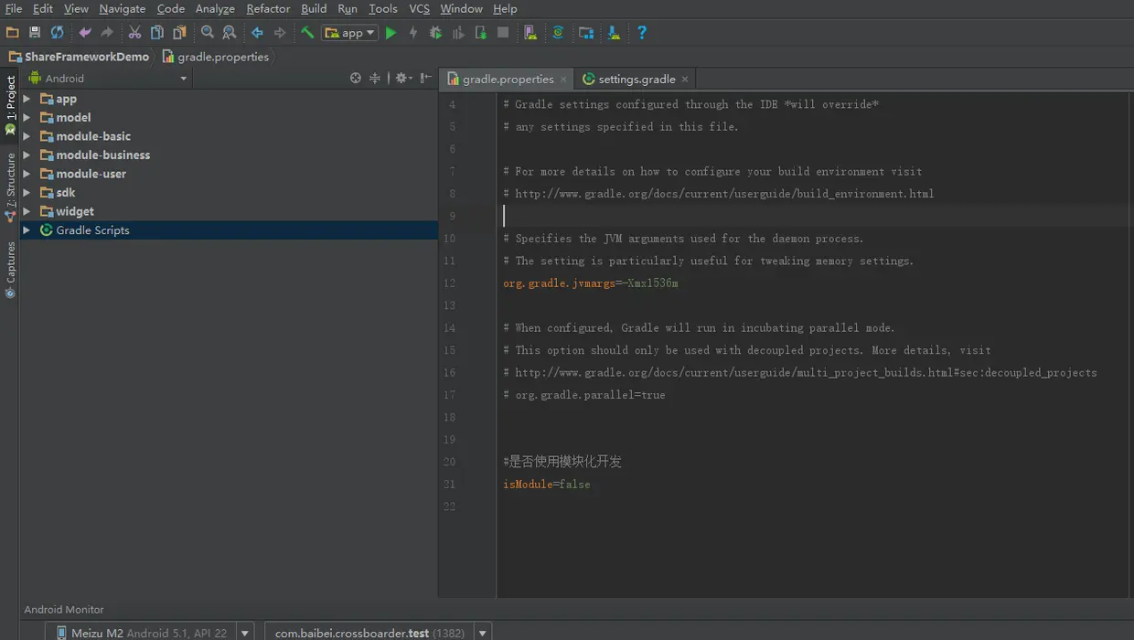Click the Cut scissors icon
Viewport: 1134px width, 640px height.
[x=134, y=33]
